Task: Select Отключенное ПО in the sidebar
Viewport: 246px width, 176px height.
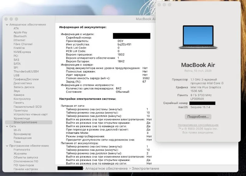Action: coord(26,162)
